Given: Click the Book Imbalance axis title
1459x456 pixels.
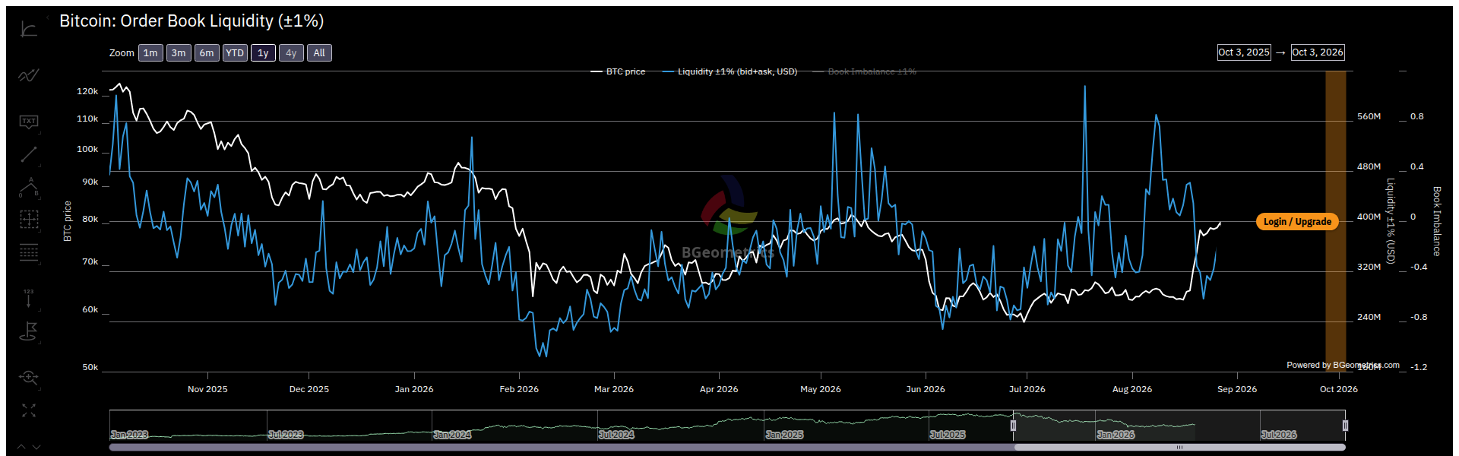Looking at the screenshot, I should point(1437,221).
